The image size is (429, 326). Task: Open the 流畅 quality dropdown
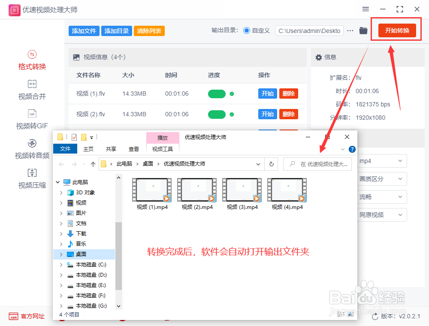[382, 197]
